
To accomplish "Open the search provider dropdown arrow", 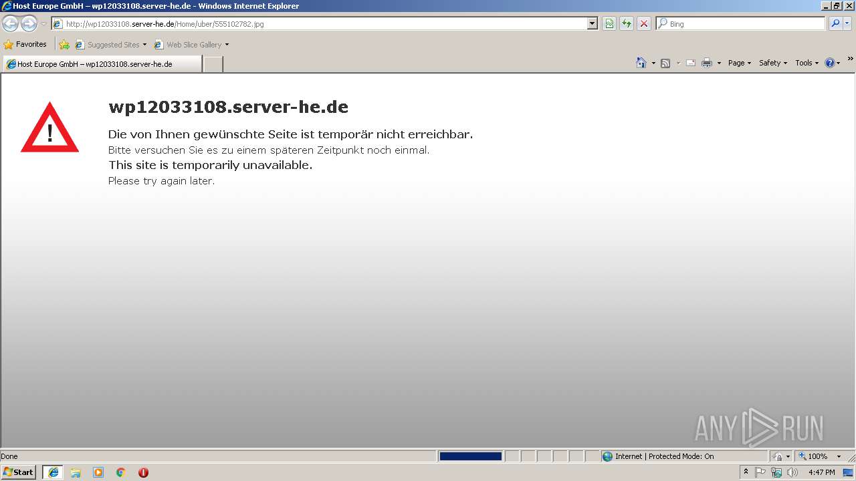I will (847, 24).
